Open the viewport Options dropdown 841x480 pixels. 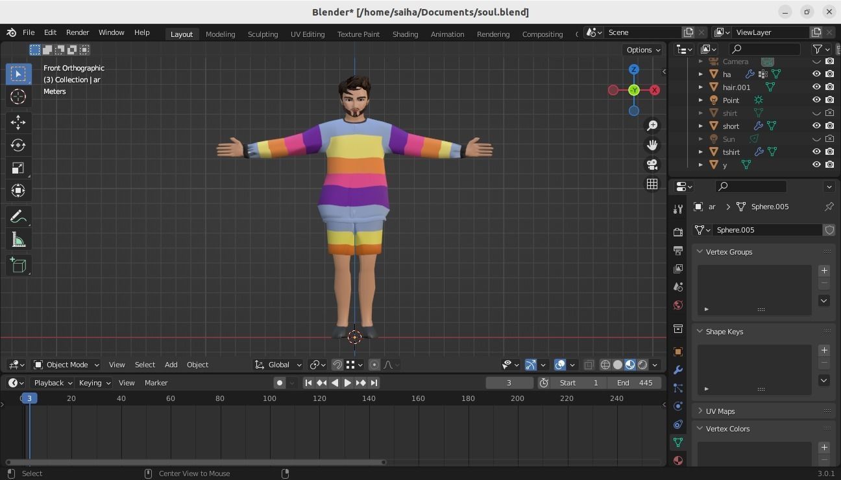click(x=643, y=50)
